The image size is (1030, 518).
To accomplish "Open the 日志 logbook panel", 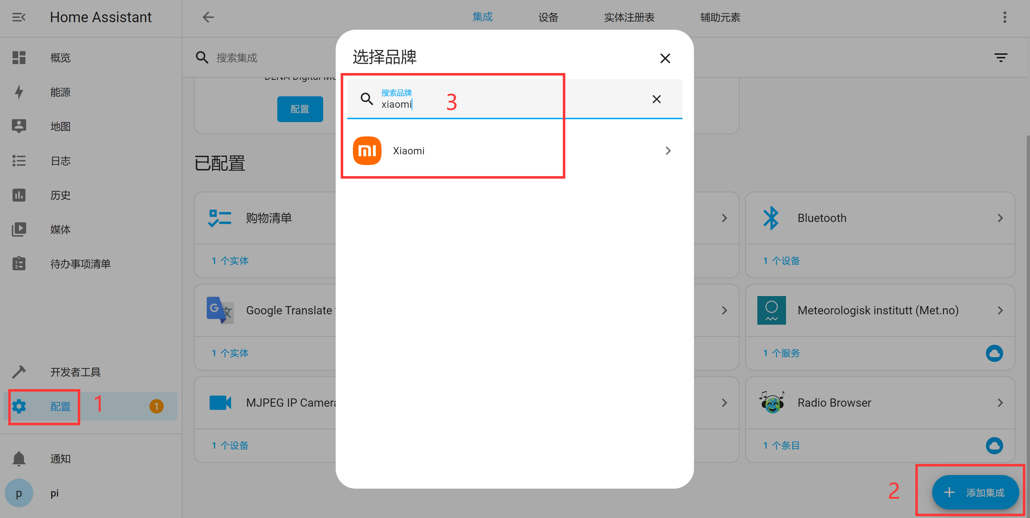I will [x=90, y=160].
